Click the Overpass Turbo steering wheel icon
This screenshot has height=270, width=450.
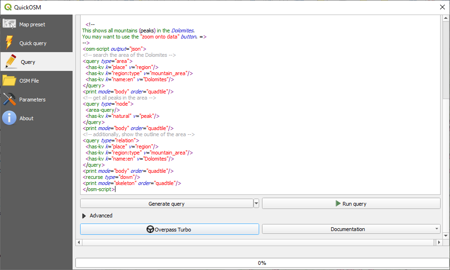tap(150, 230)
